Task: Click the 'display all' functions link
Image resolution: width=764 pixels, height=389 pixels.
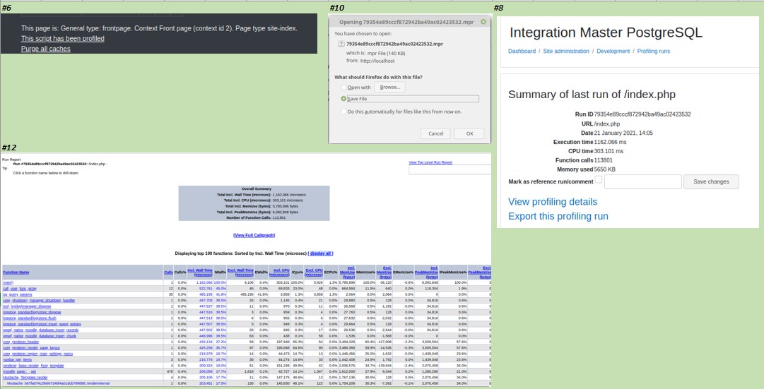Action: click(320, 253)
